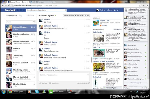
Task: Click the search icon in the conversation header
Action: pos(88,16)
